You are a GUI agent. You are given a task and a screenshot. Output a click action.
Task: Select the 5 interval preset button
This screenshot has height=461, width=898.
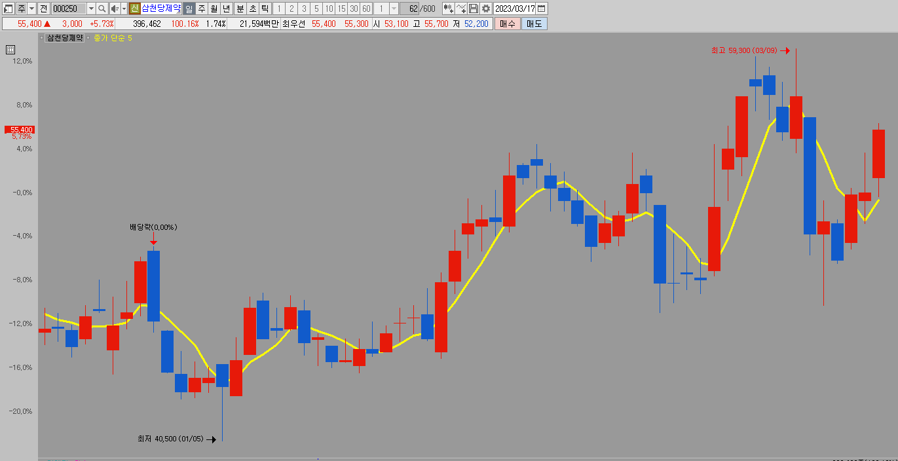tap(316, 9)
